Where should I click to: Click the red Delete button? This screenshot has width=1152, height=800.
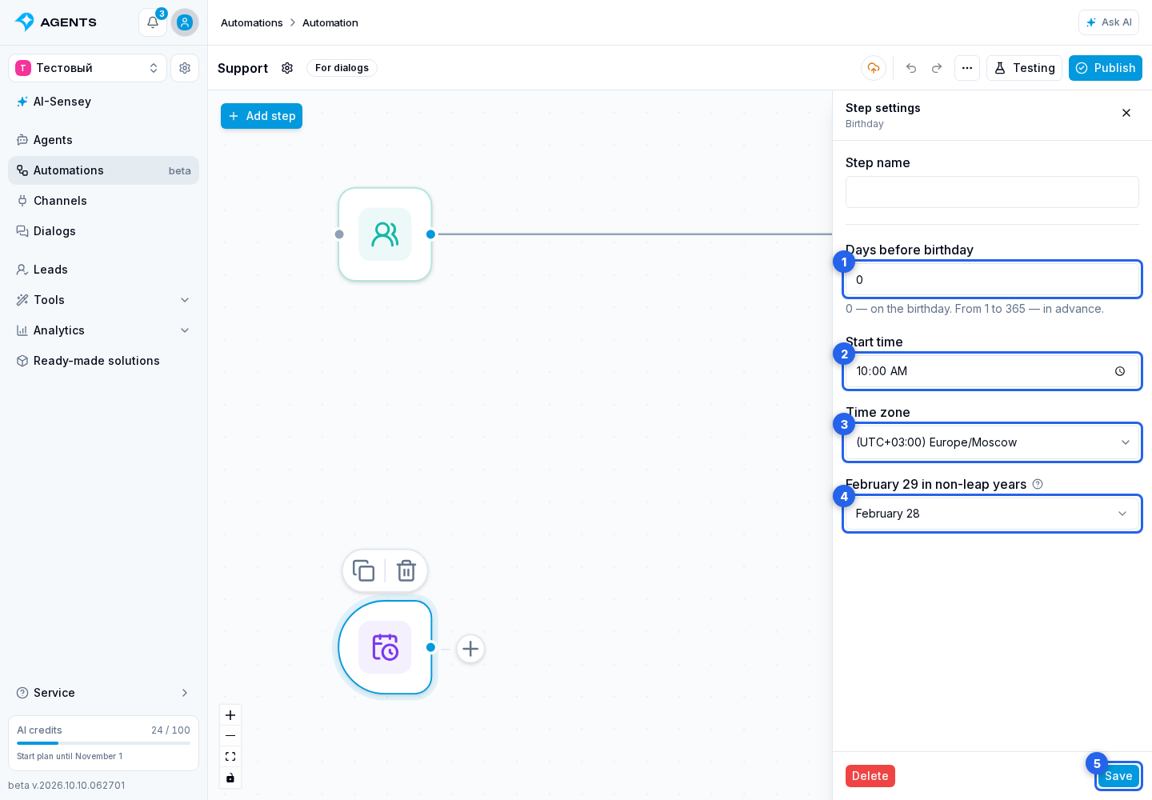pyautogui.click(x=870, y=776)
